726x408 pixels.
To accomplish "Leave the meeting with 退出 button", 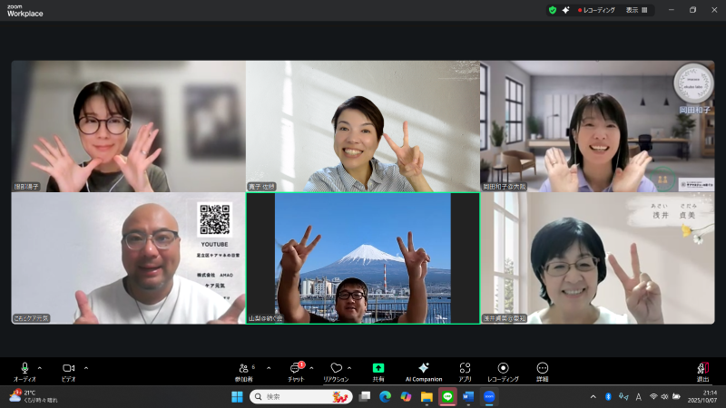I will (702, 370).
